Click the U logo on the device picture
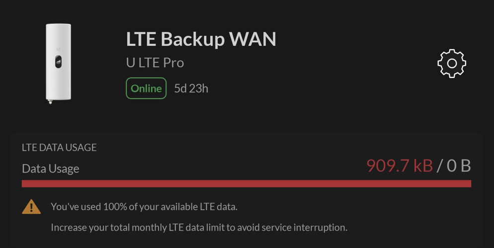 tap(58, 49)
